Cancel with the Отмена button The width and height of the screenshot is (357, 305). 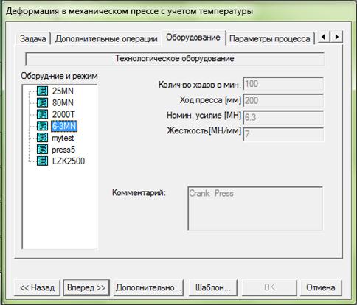coord(321,287)
